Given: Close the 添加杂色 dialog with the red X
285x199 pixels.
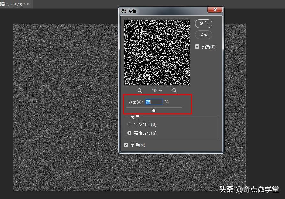Looking at the screenshot, I should 215,10.
